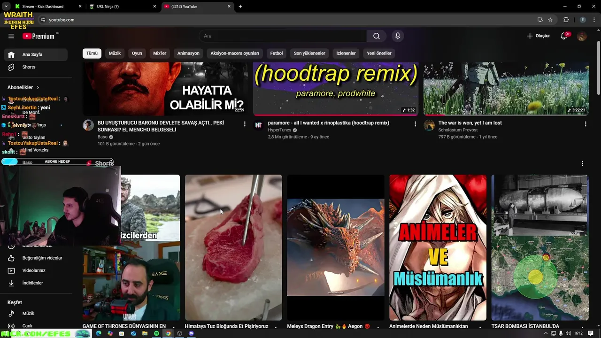Open The war is won, yet I am lost title
Image resolution: width=601 pixels, height=338 pixels.
click(x=470, y=123)
